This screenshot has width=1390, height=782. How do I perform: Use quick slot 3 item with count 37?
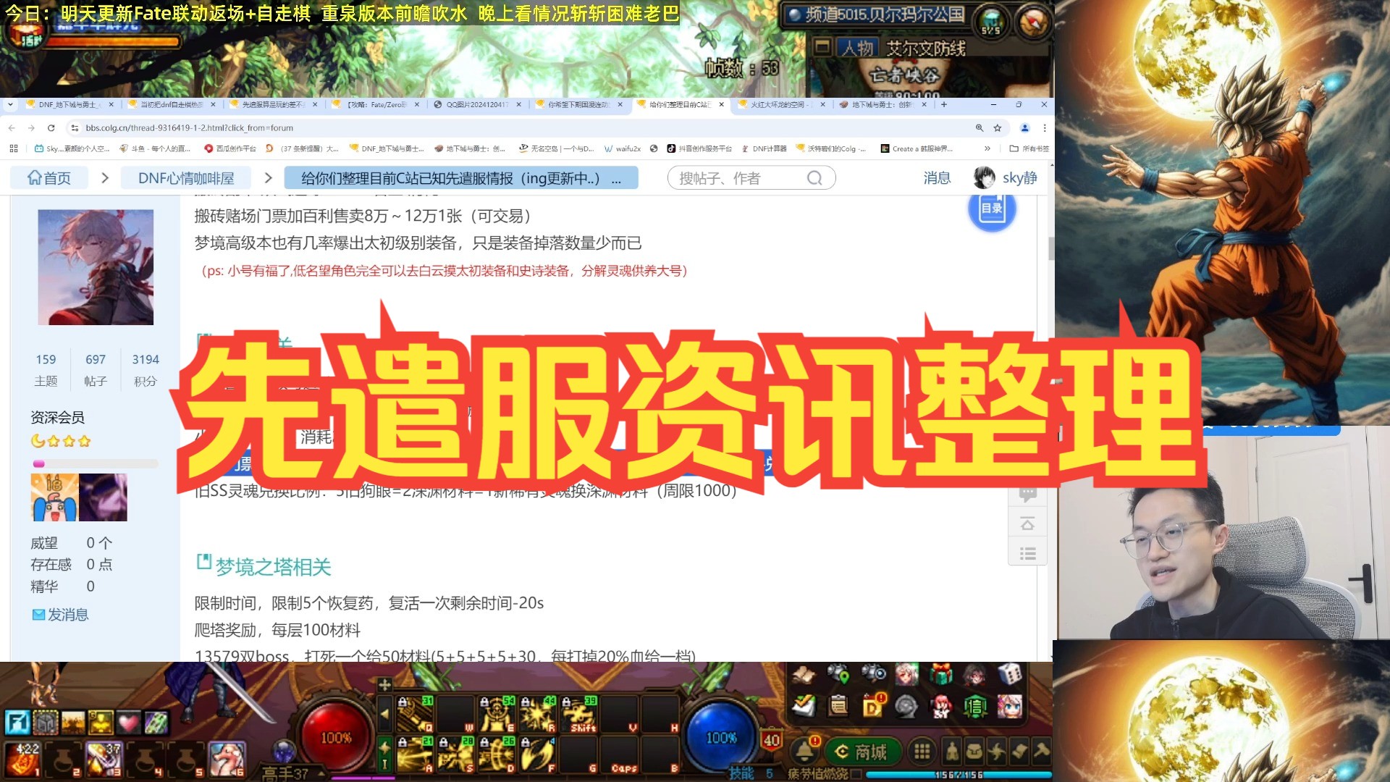(104, 759)
